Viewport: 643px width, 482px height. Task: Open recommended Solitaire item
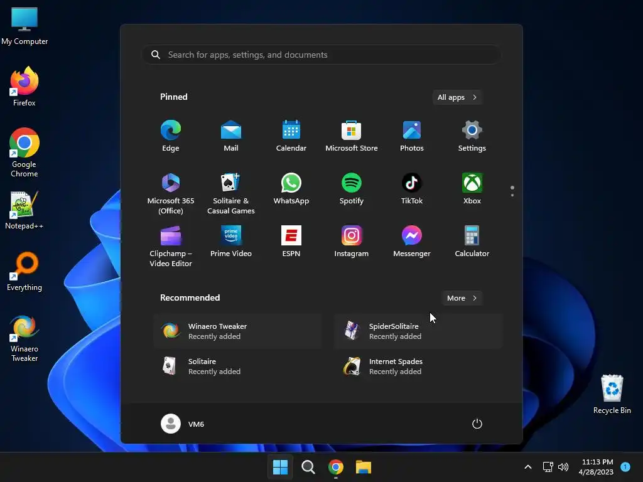(238, 367)
